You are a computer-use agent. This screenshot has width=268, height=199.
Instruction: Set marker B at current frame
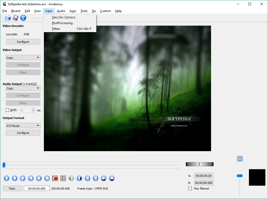(x=63, y=178)
